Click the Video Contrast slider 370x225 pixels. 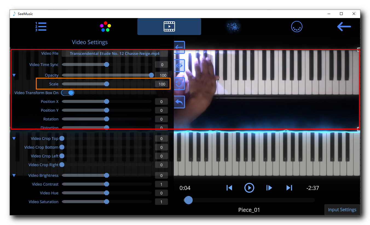click(x=107, y=184)
